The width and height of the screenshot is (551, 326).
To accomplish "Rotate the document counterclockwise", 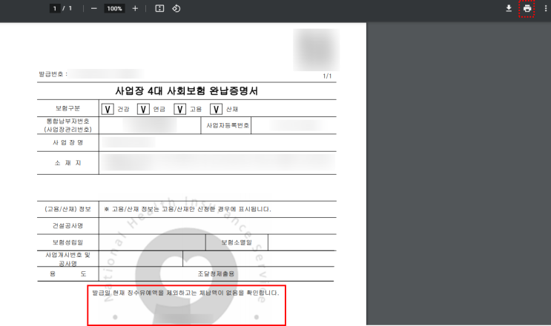I will coord(176,8).
